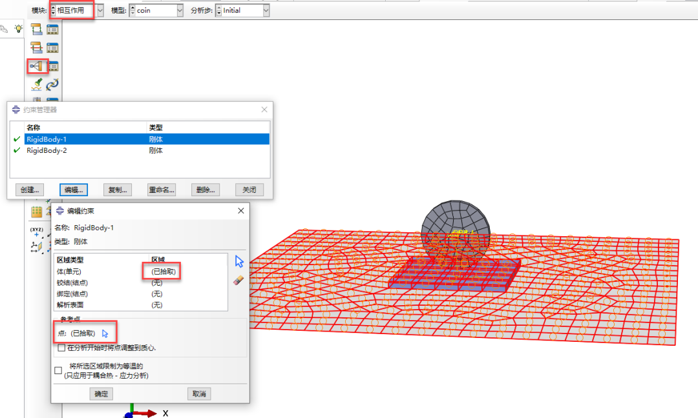The height and width of the screenshot is (418, 698).
Task: Click 取消 in Edit Constraint dialog
Action: coord(199,393)
